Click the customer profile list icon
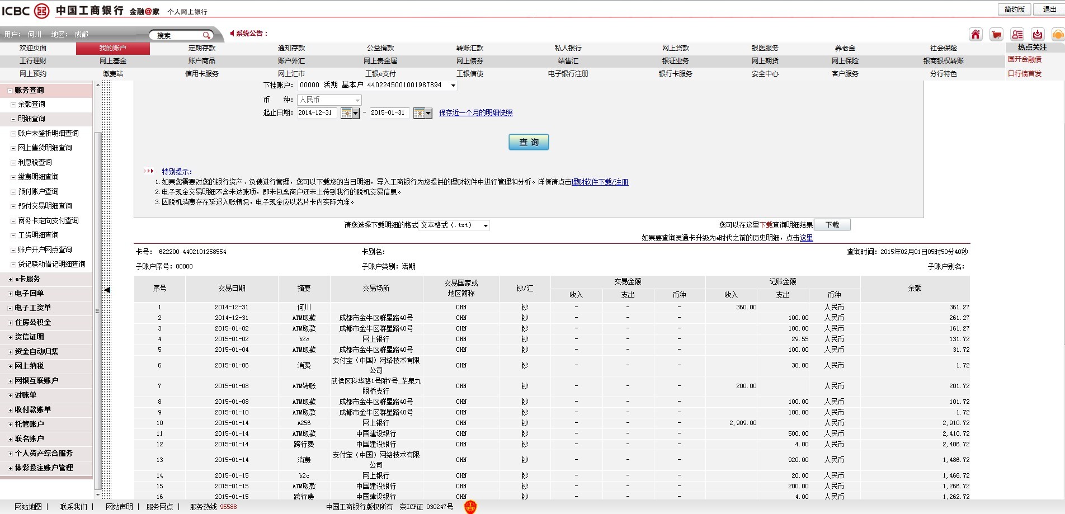The image size is (1065, 514). coord(1017,35)
